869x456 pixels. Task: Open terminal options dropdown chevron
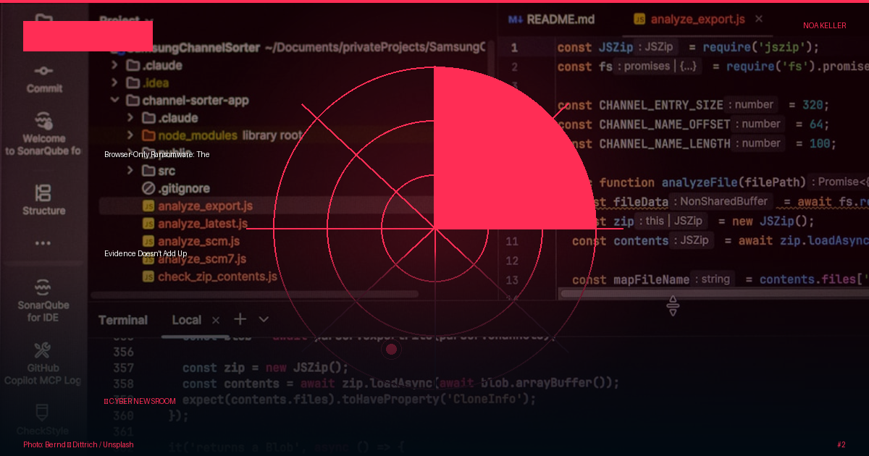(264, 319)
